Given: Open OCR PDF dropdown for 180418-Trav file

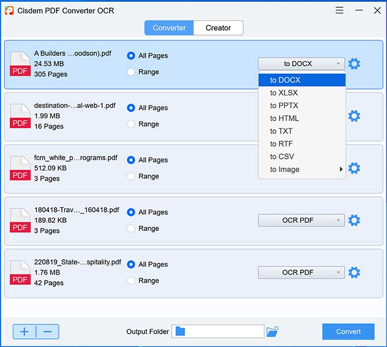Looking at the screenshot, I should (x=301, y=220).
